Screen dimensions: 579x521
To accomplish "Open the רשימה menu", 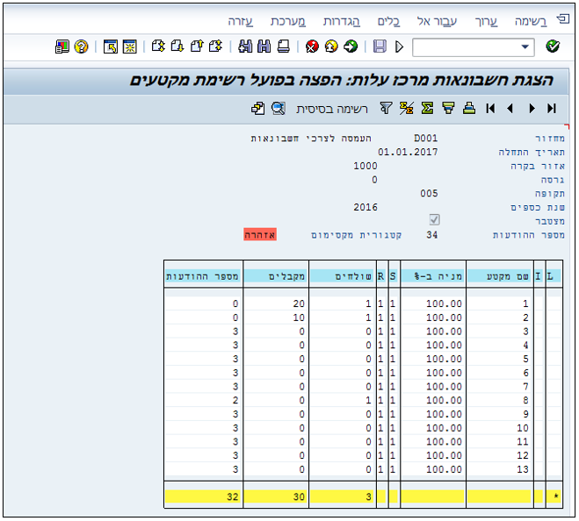I will point(531,21).
